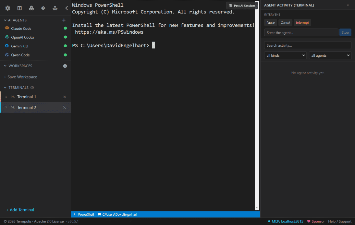Click the Sponsor heart icon
This screenshot has width=355, height=225.
[309, 221]
